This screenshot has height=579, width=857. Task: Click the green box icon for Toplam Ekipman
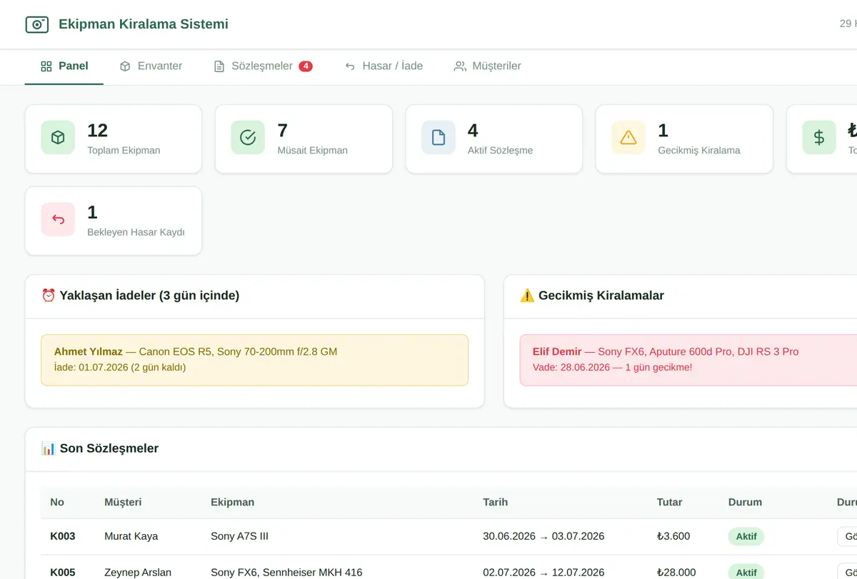point(58,137)
